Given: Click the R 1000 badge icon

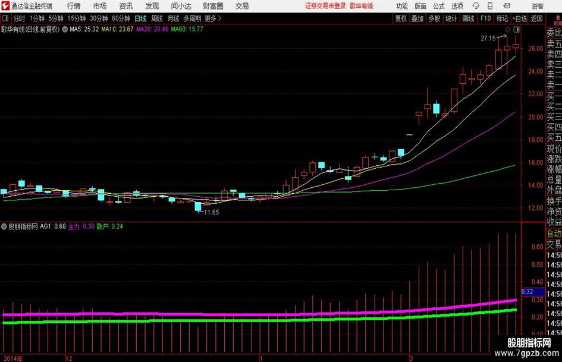Looking at the screenshot, I should point(557,20).
